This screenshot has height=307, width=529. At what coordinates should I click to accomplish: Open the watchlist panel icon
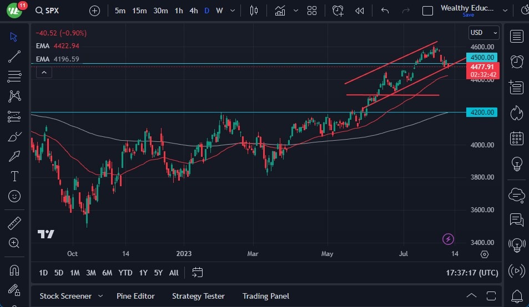pos(517,37)
